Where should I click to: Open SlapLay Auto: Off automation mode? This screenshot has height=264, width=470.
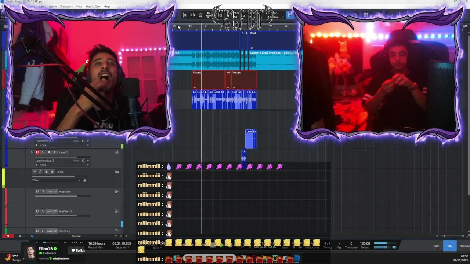(x=52, y=231)
